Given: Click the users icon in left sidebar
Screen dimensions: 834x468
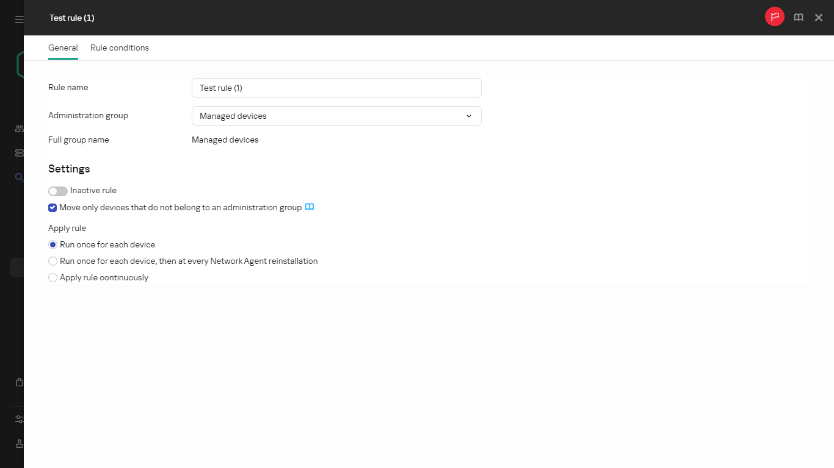Looking at the screenshot, I should tap(20, 129).
